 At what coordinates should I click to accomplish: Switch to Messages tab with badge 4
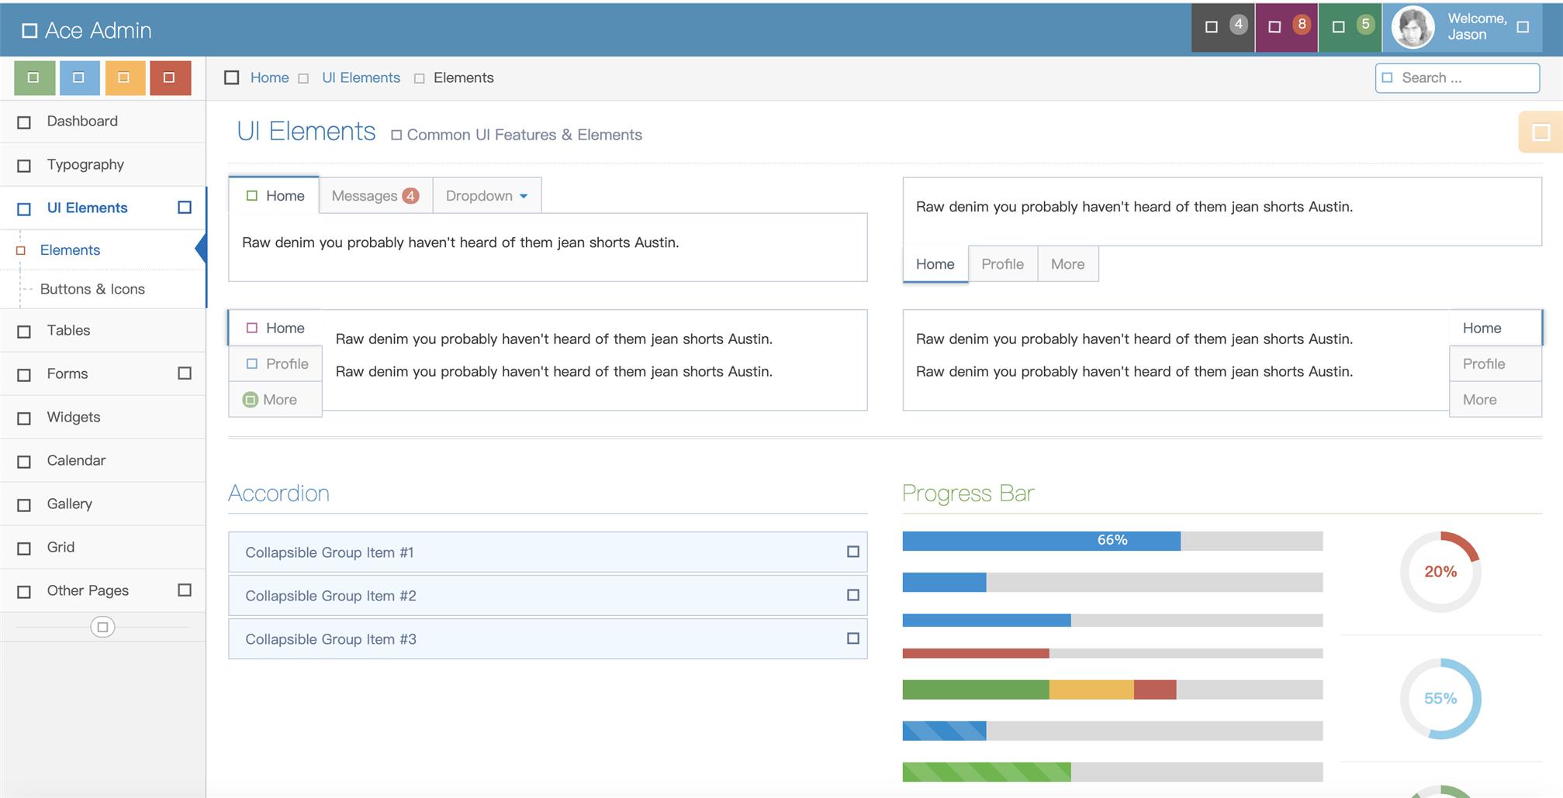click(x=375, y=195)
